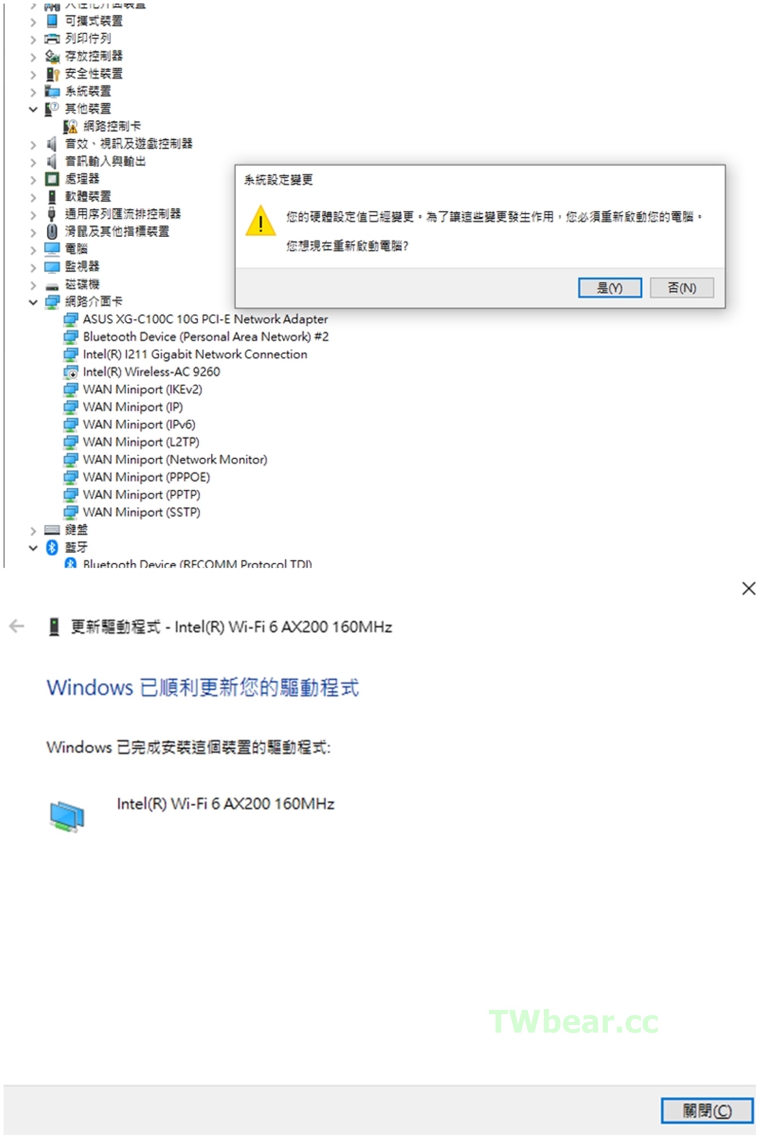Image resolution: width=760 pixels, height=1139 pixels.
Task: Select the Intel(R) Wireless-AC 9260 adapter icon
Action: [71, 372]
